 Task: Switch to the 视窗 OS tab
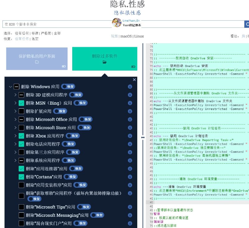(x=114, y=36)
